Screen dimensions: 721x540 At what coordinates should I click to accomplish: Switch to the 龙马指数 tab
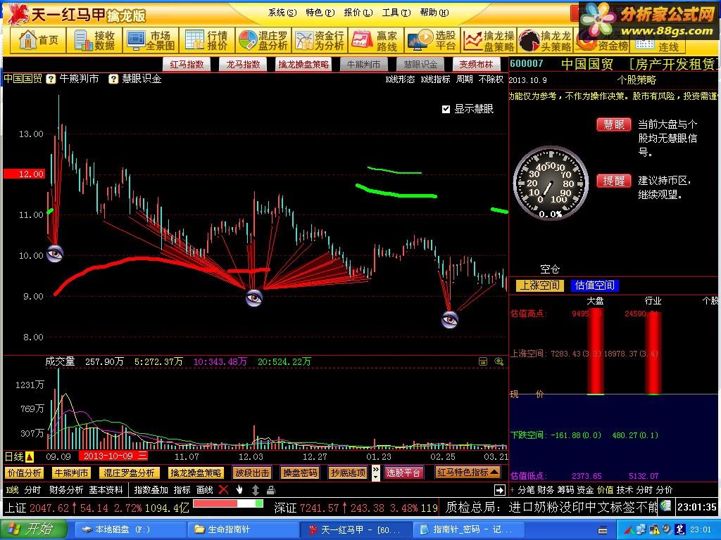(x=243, y=64)
